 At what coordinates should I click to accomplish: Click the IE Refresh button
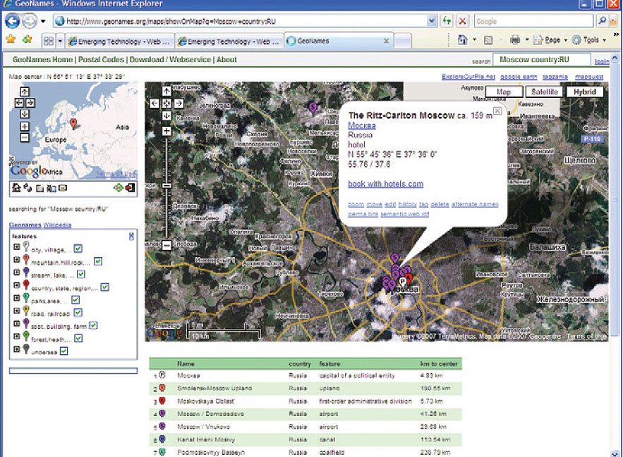[447, 21]
